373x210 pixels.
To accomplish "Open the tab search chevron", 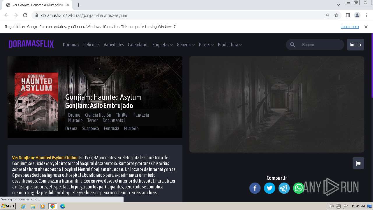I will point(338,5).
